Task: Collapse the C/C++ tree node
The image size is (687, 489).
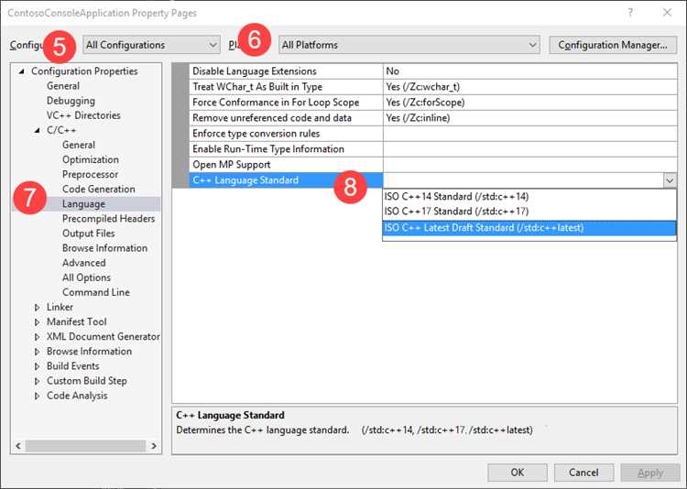Action: pyautogui.click(x=38, y=130)
